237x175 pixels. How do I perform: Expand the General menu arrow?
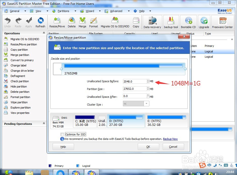25,11
